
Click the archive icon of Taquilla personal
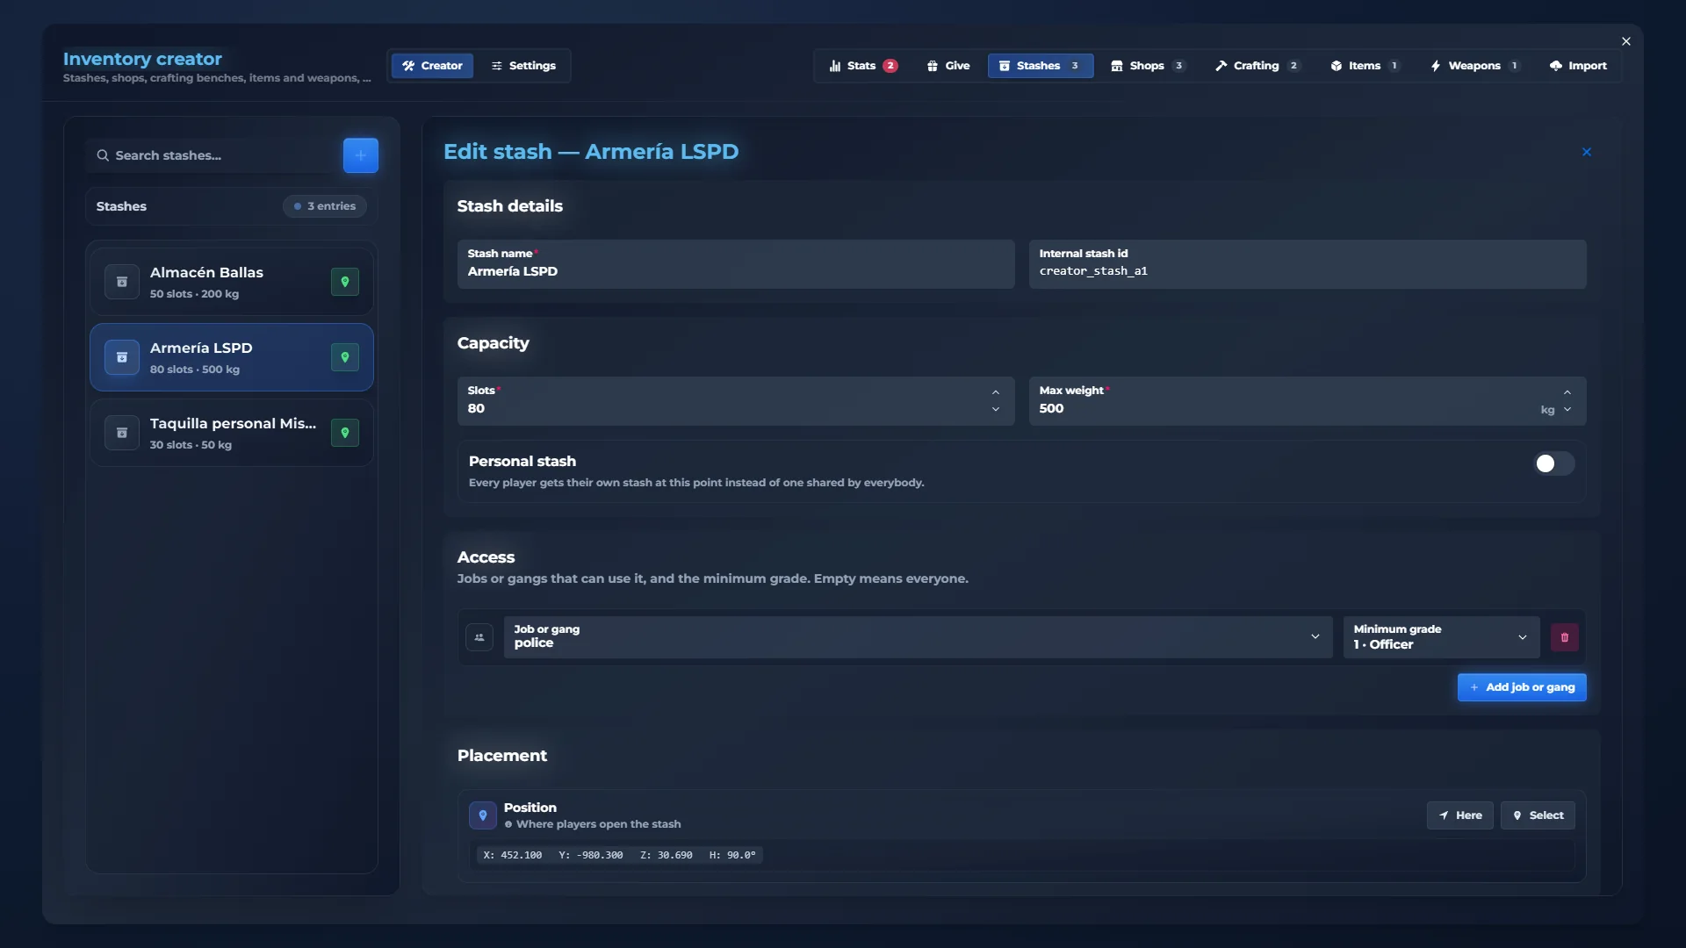click(x=122, y=433)
